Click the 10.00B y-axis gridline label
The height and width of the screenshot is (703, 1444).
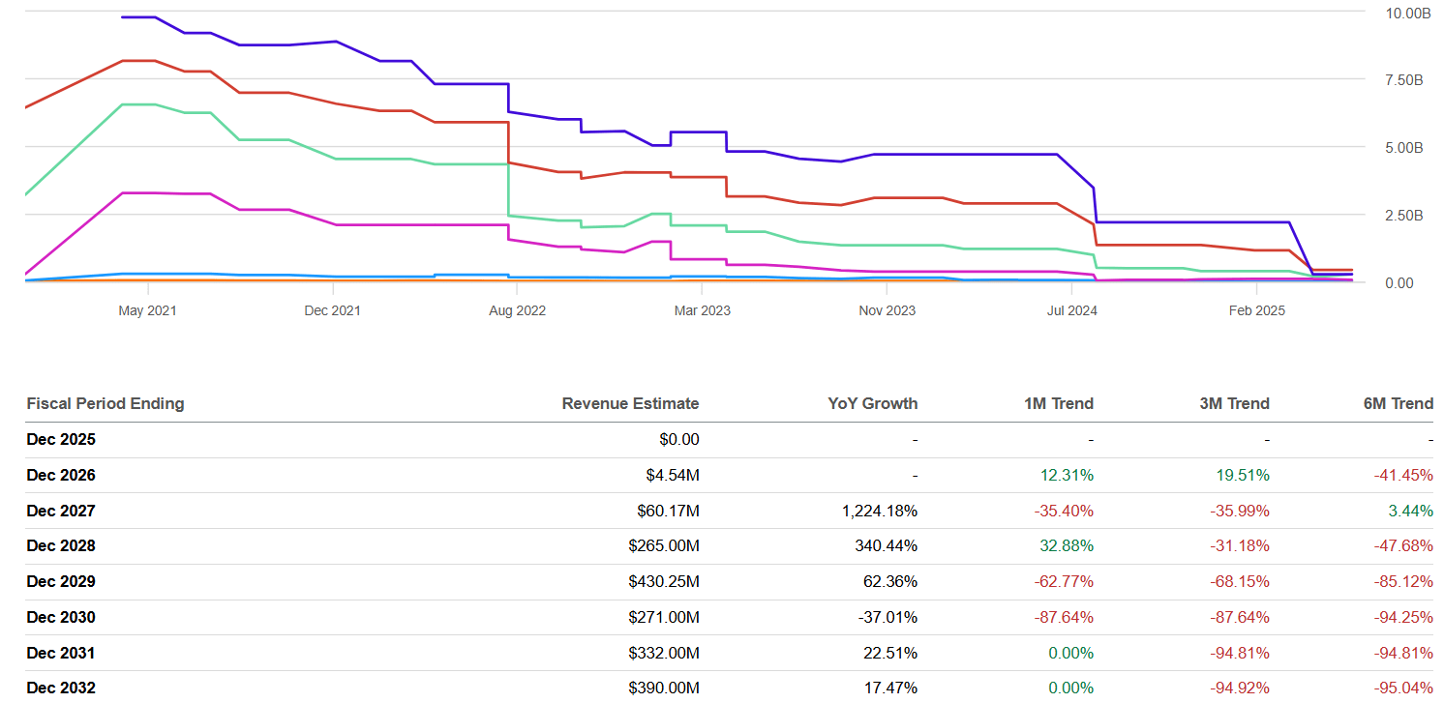click(1406, 13)
